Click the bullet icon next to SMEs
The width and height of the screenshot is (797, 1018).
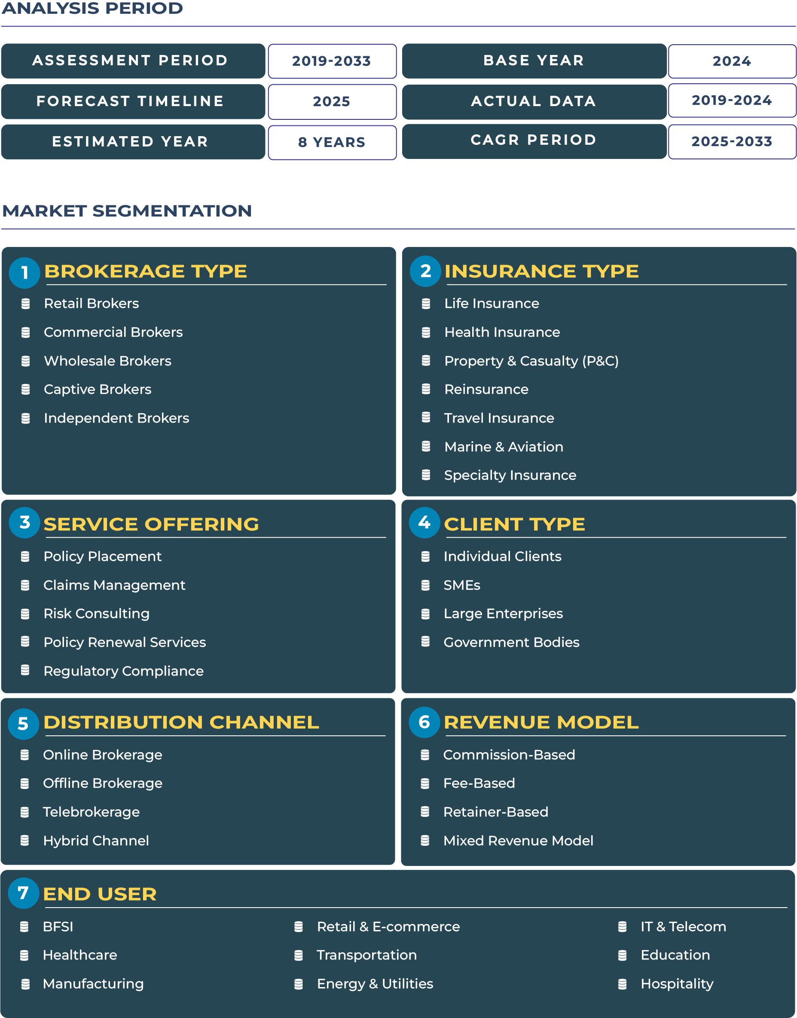coord(425,585)
